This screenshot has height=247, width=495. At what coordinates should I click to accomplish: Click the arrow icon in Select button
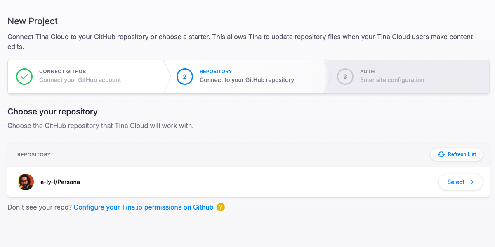pos(471,182)
